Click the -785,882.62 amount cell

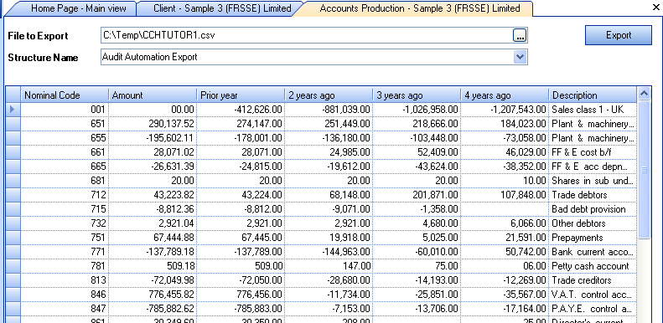[x=153, y=309]
